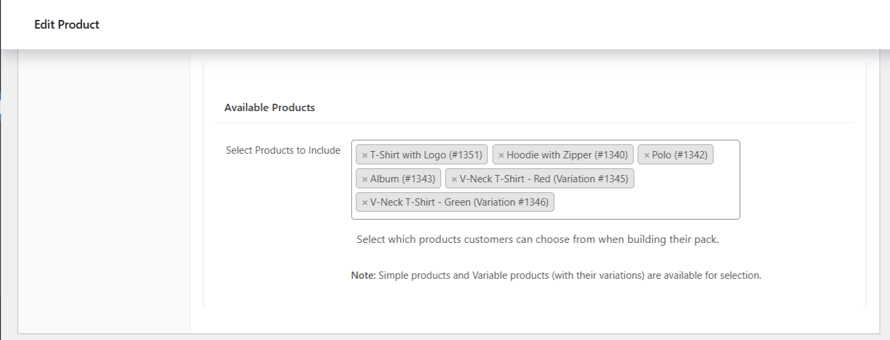Screen dimensions: 890x340
Task: Click the Polo (#1342) tag label
Action: coord(679,155)
